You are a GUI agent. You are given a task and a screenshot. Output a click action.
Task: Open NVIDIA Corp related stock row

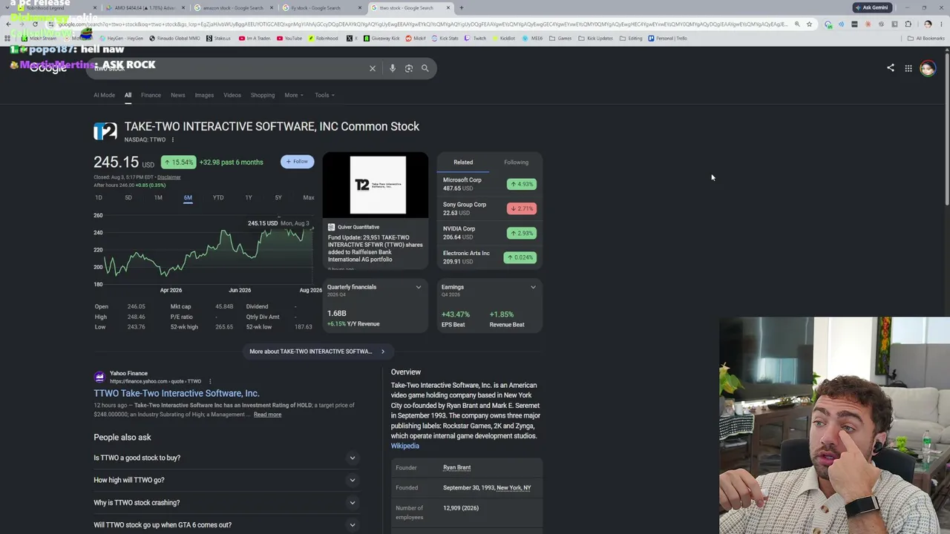coord(490,233)
